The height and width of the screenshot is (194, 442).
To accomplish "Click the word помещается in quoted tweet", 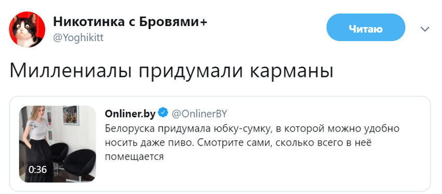I will point(134,157).
